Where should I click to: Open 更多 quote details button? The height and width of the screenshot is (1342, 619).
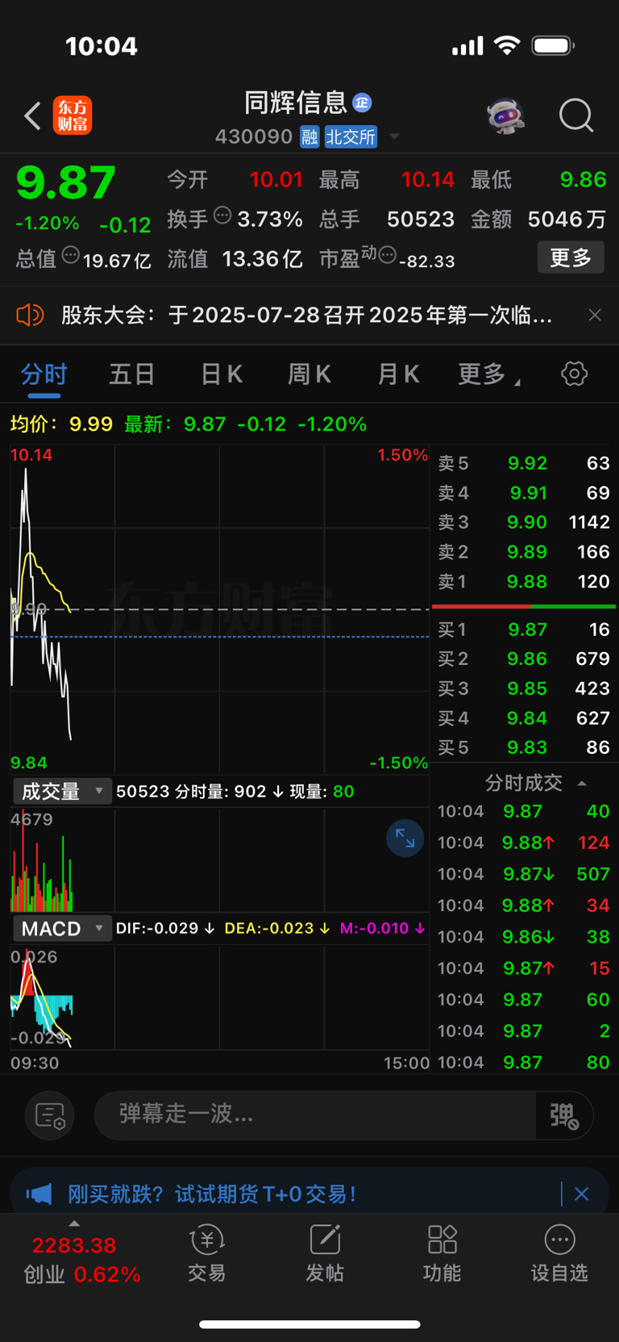[x=571, y=257]
